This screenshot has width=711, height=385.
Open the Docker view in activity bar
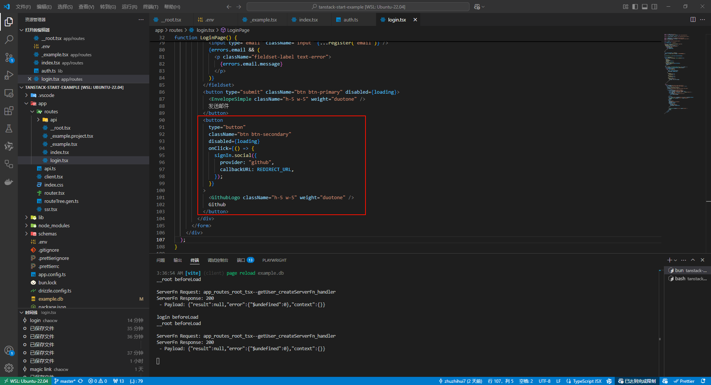pos(9,182)
